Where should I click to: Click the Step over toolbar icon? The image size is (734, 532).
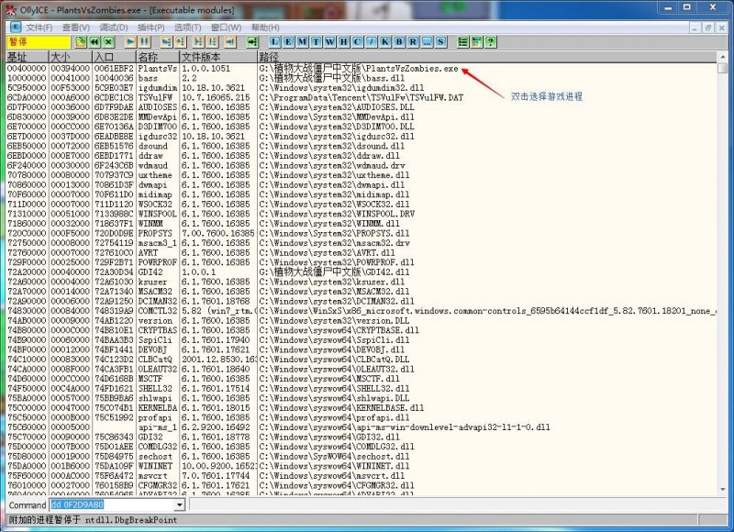(180, 42)
